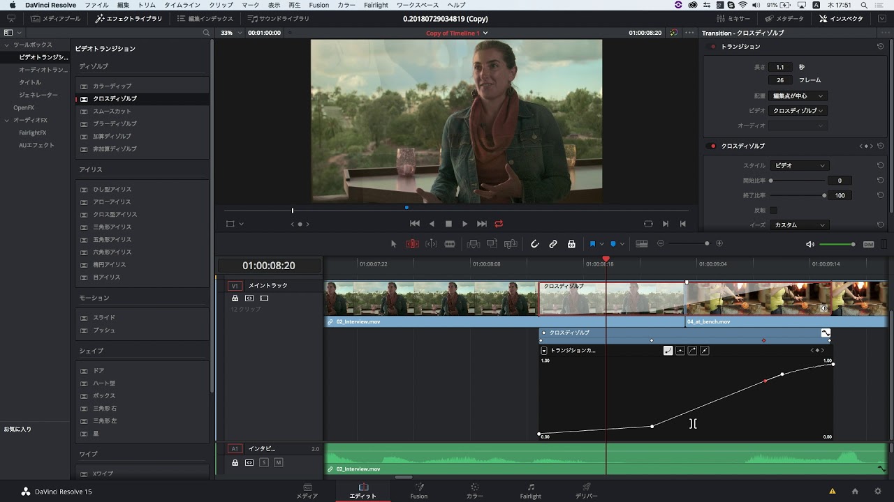Open the ワークスペース menu
Screen dimensions: 894x502
click(418, 5)
